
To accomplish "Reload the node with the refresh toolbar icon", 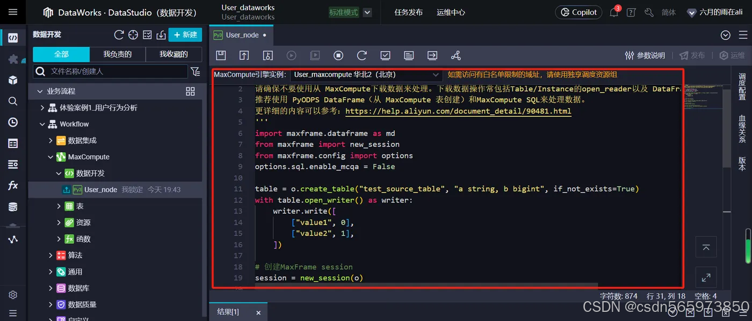I will point(362,55).
